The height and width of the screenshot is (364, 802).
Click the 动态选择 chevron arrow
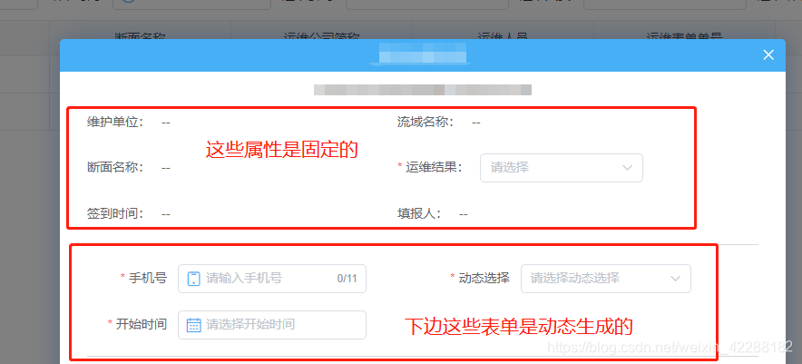point(675,279)
